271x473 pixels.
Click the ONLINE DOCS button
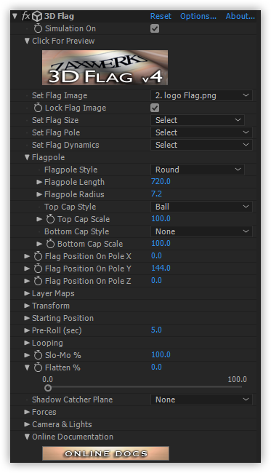[105, 453]
